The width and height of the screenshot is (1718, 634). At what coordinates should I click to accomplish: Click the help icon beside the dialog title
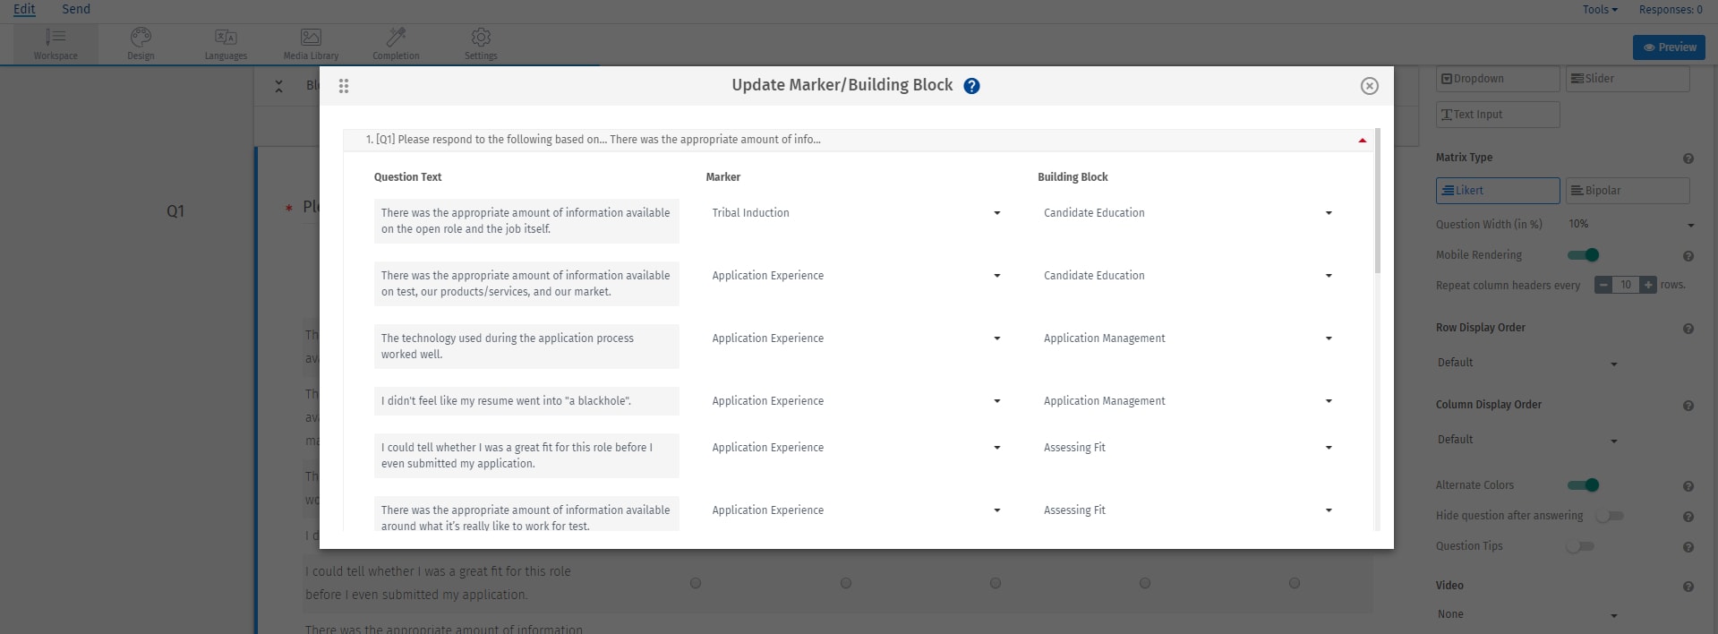[971, 86]
